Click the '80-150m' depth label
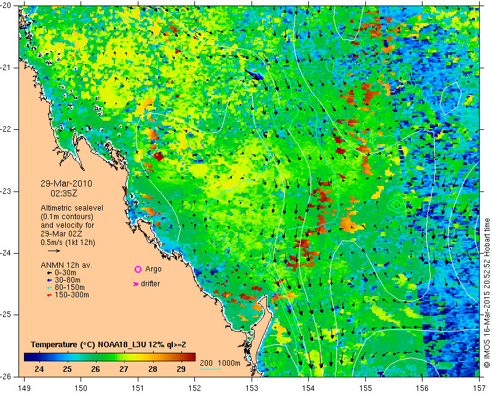This screenshot has width=492, height=394. coord(69,287)
